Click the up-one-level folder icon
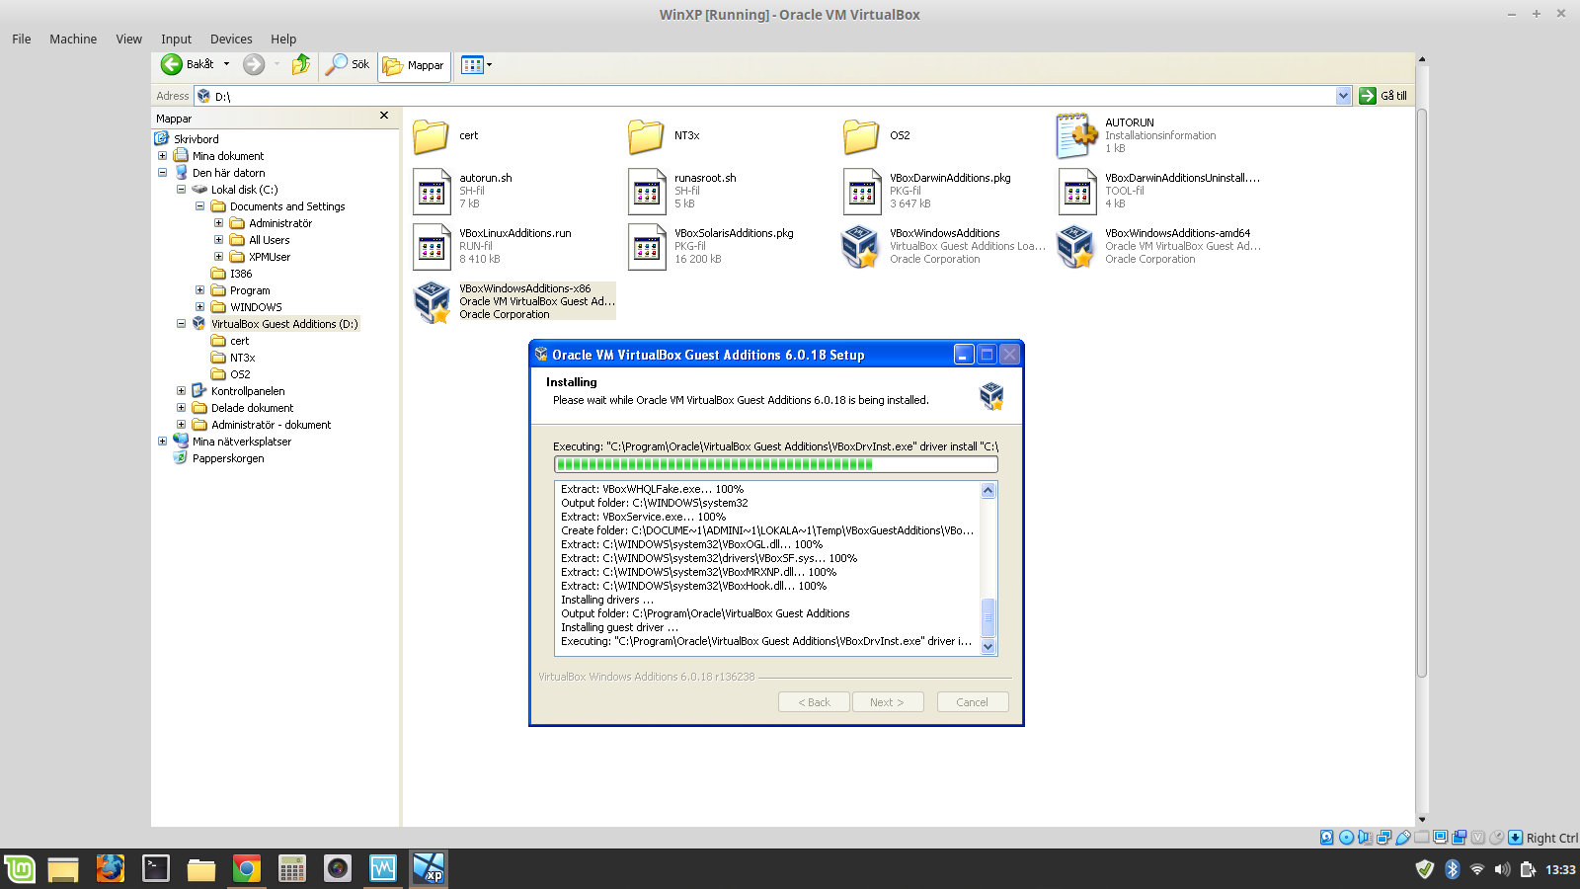Viewport: 1580px width, 889px height. point(301,65)
